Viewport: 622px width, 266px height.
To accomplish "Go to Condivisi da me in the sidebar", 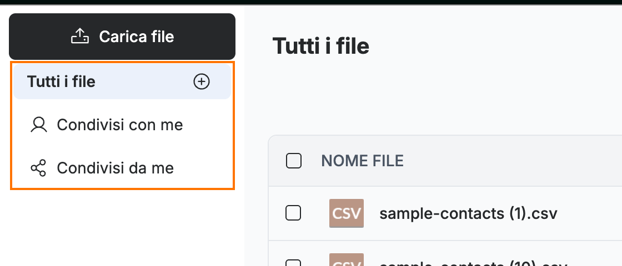I will 122,168.
